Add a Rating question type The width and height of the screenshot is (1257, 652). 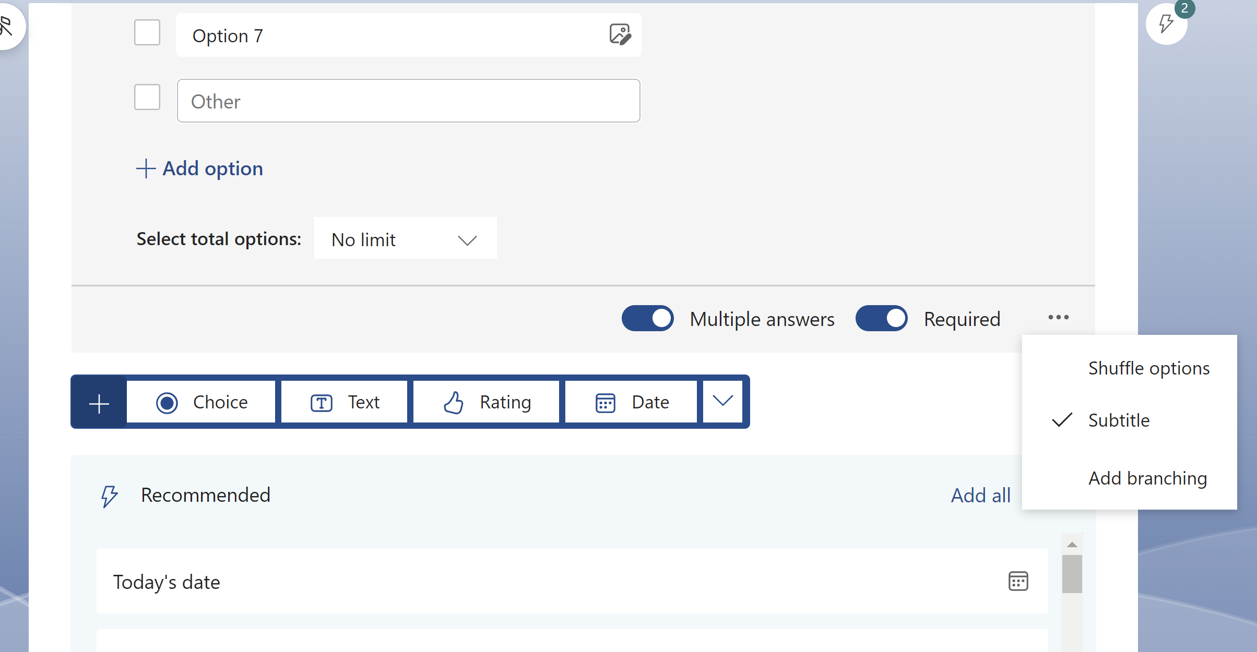click(x=487, y=402)
